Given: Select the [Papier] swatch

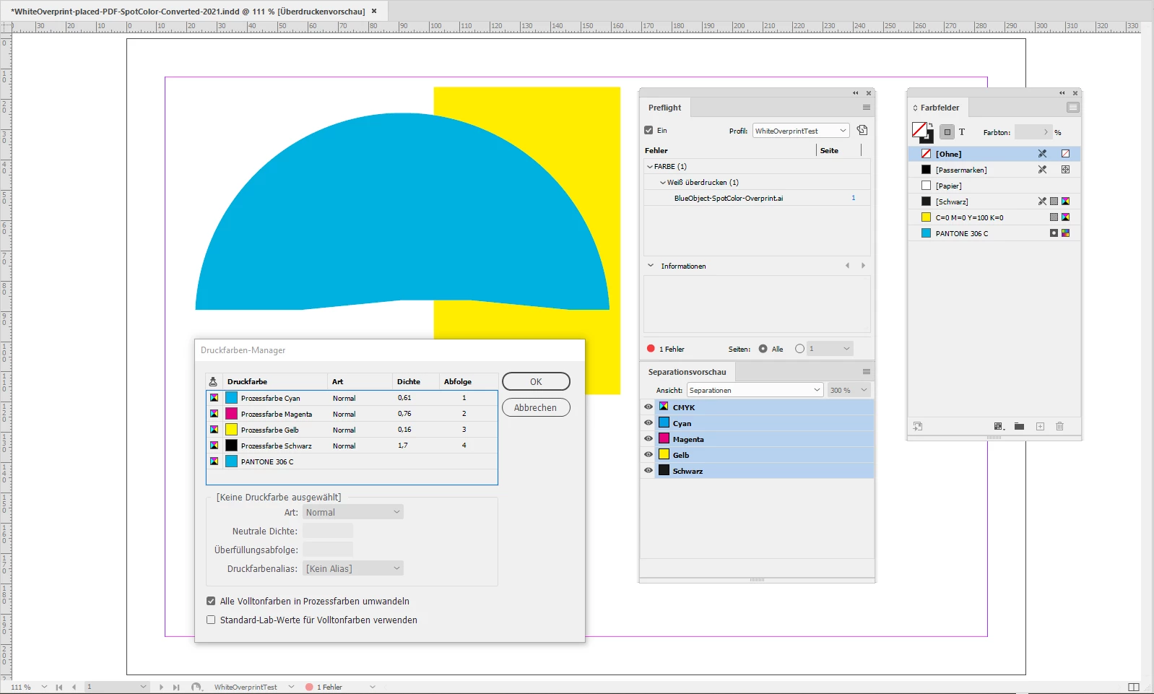Looking at the screenshot, I should (x=994, y=186).
